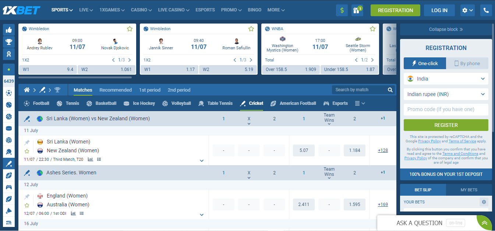Open statistics chart icon for Sri Lanka match
Viewport: 495px width, 231px height.
coord(90,159)
